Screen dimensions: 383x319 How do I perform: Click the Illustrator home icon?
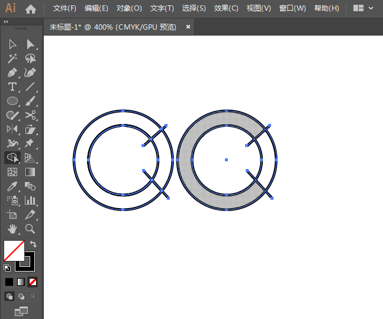(31, 9)
